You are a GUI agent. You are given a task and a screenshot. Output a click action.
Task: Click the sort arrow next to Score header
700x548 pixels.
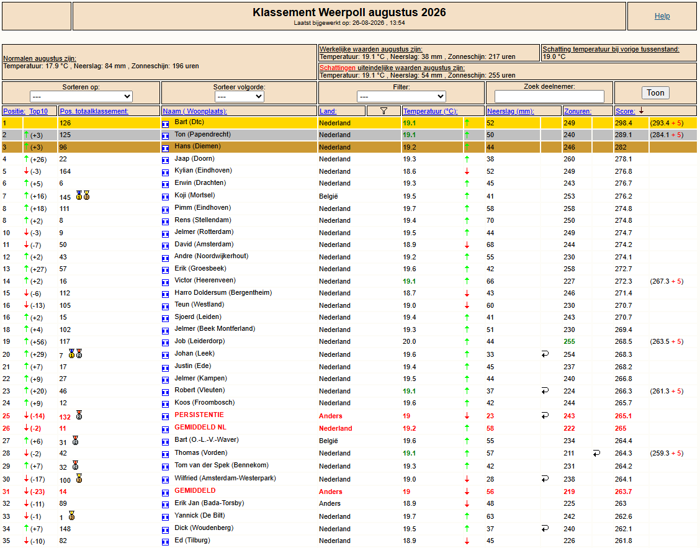pos(641,110)
